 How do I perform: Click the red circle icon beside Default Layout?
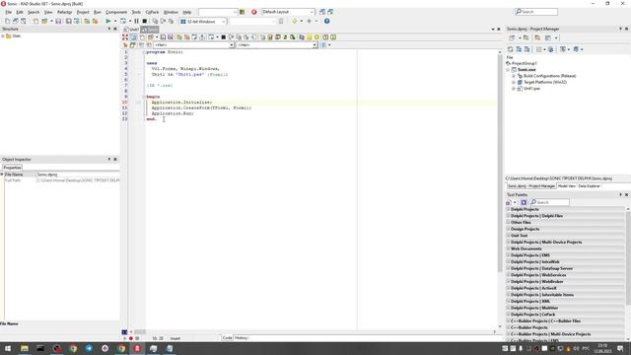(x=254, y=12)
